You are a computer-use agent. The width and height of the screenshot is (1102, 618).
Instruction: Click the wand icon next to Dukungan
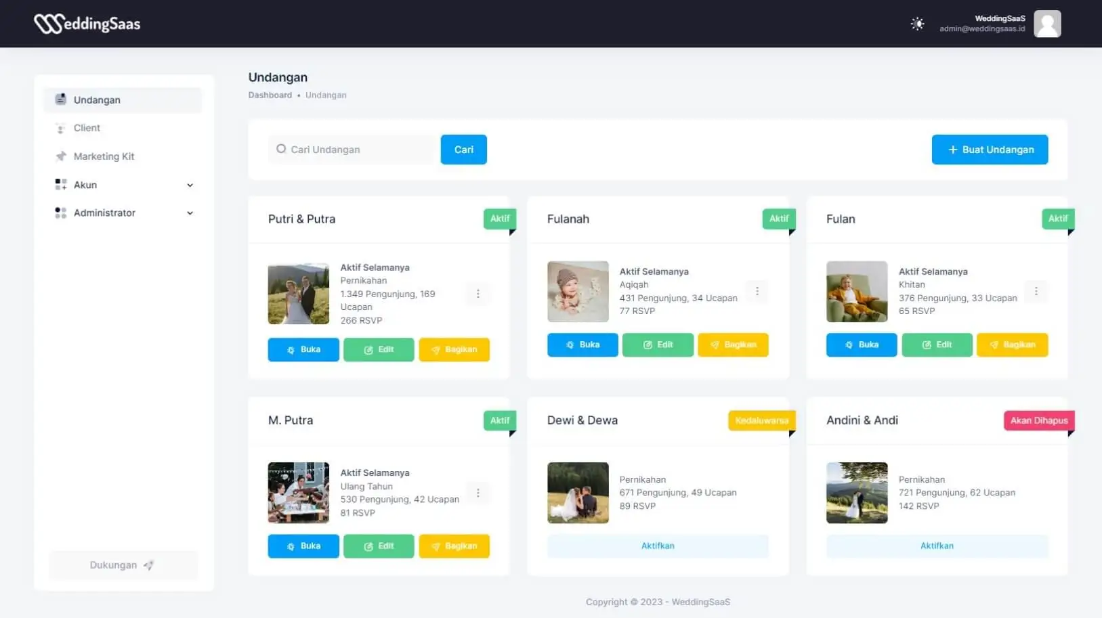[148, 565]
